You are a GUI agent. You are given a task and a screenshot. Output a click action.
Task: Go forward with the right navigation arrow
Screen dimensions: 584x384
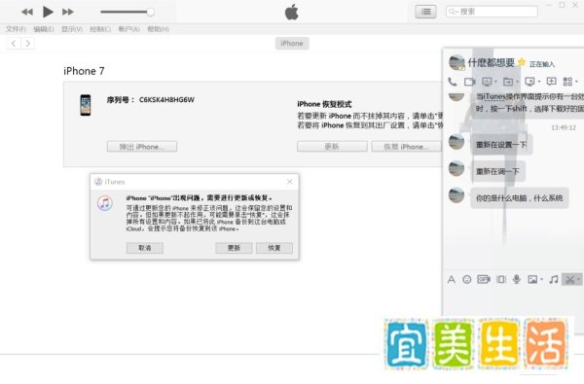pos(27,44)
